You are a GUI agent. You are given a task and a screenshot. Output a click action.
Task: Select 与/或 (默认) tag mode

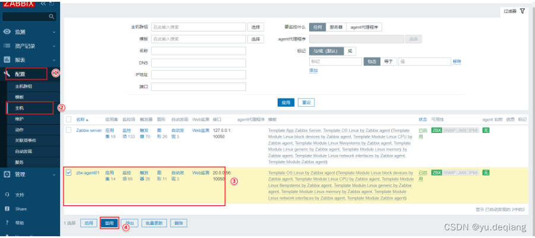pyautogui.click(x=326, y=51)
